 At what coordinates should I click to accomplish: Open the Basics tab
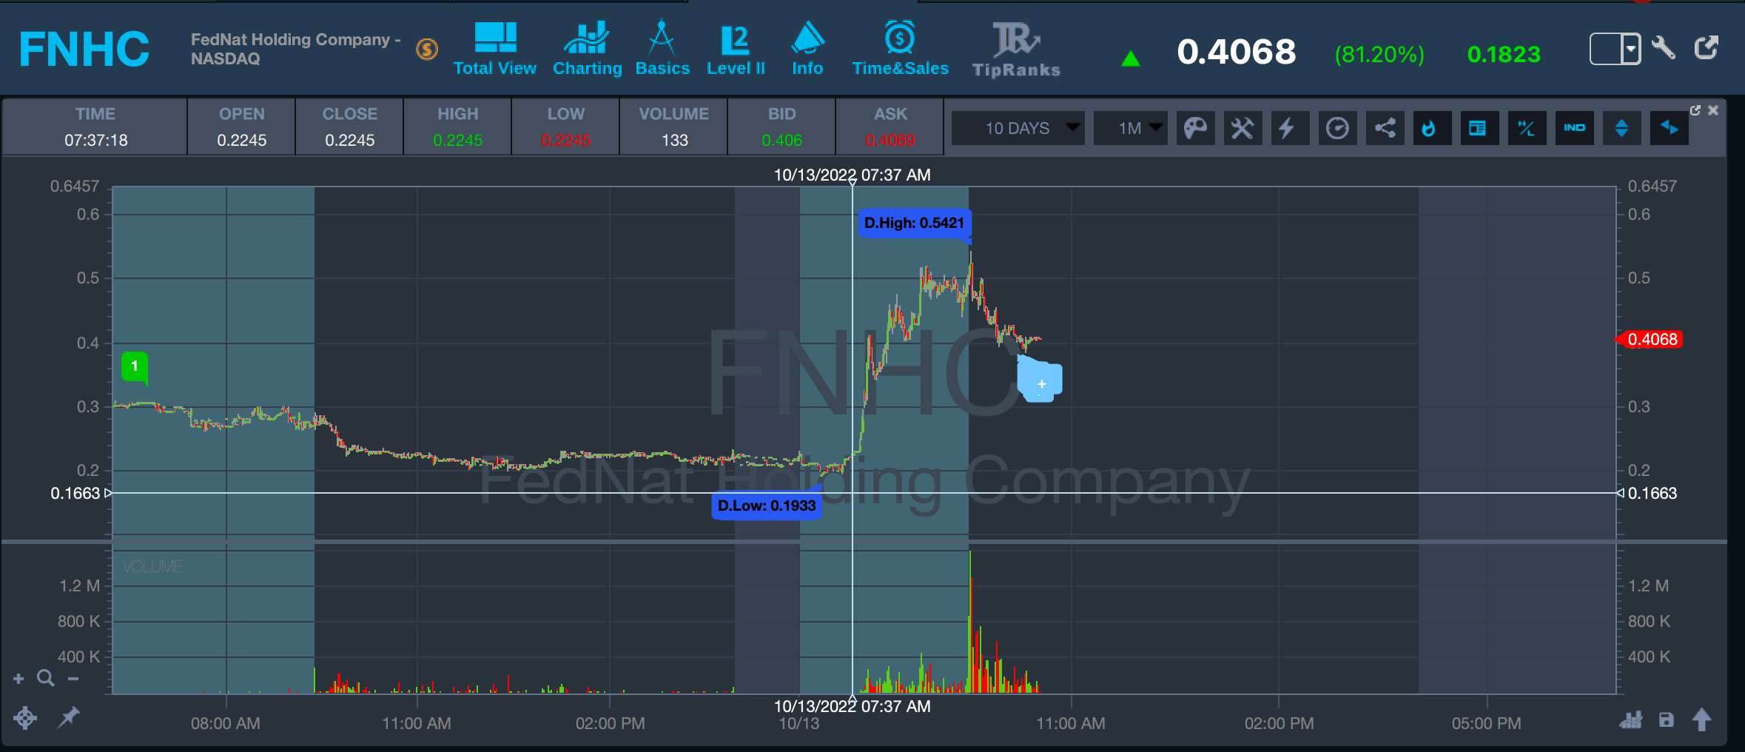pos(662,49)
